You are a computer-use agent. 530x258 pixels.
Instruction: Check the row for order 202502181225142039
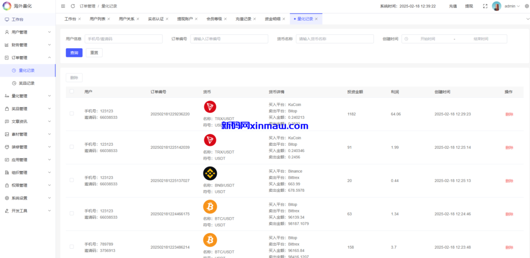71,146
